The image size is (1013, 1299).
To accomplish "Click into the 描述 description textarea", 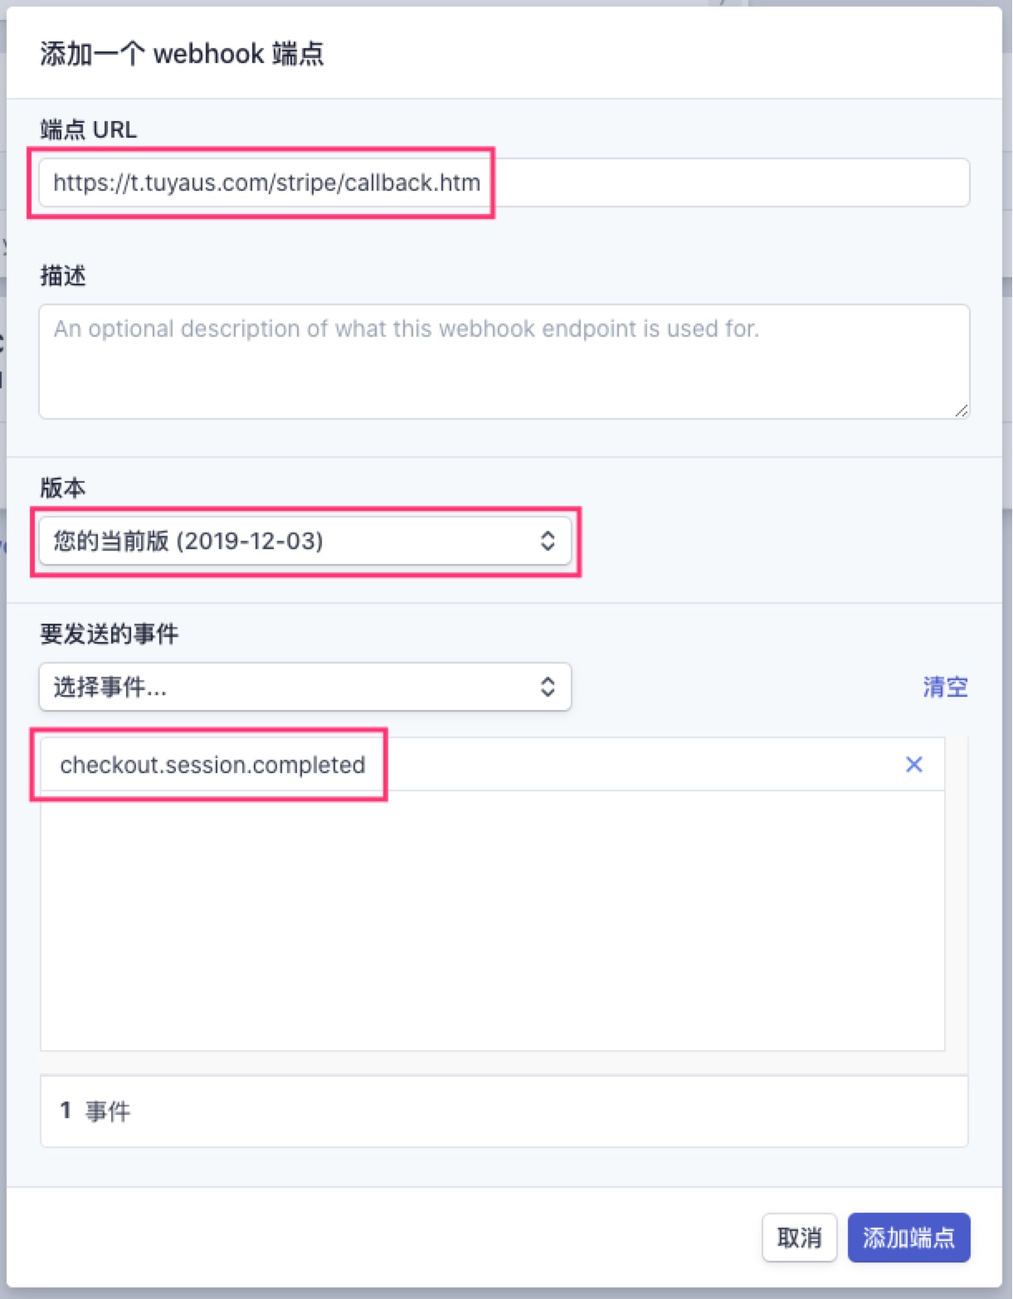I will [x=504, y=362].
